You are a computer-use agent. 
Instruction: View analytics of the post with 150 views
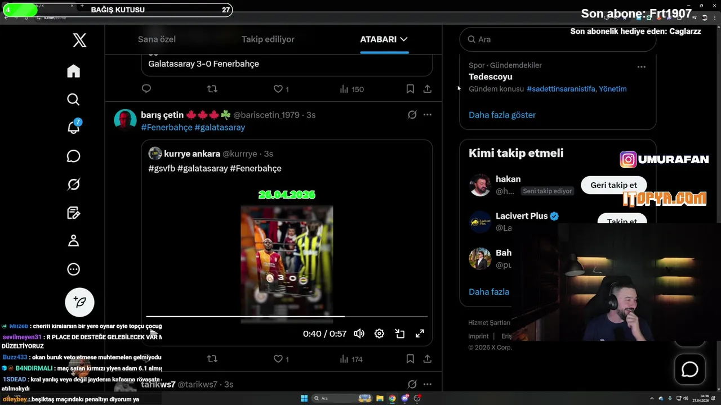click(351, 89)
